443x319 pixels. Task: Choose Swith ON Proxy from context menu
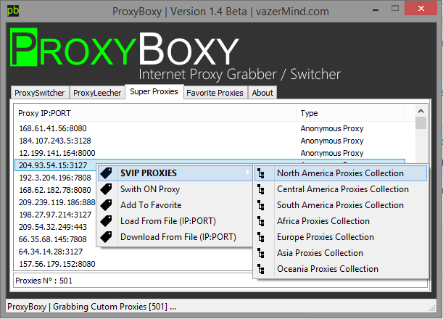175,189
